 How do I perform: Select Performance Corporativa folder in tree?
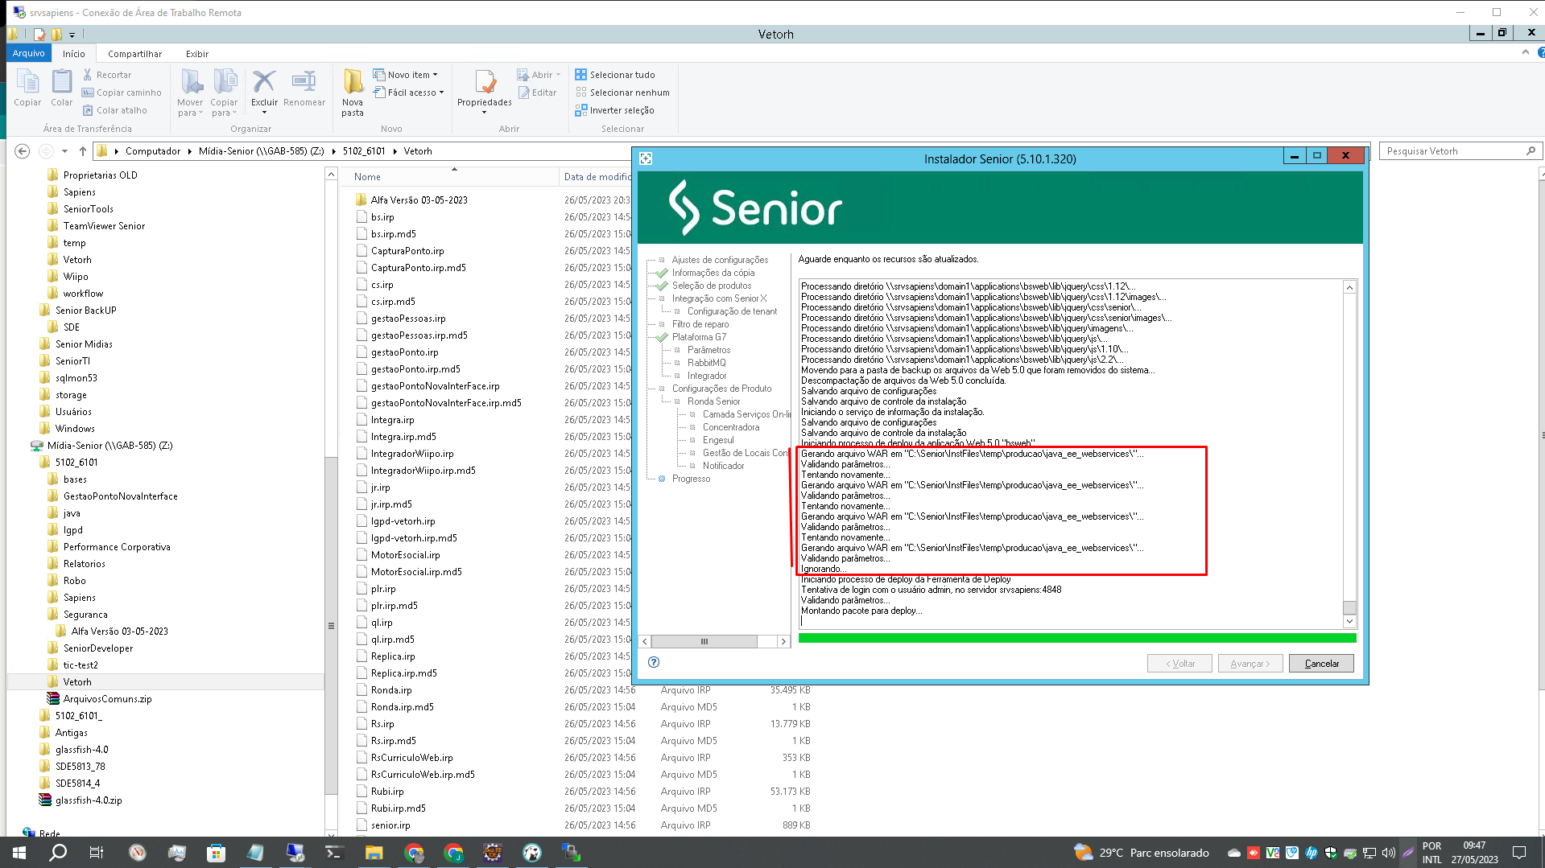click(117, 547)
